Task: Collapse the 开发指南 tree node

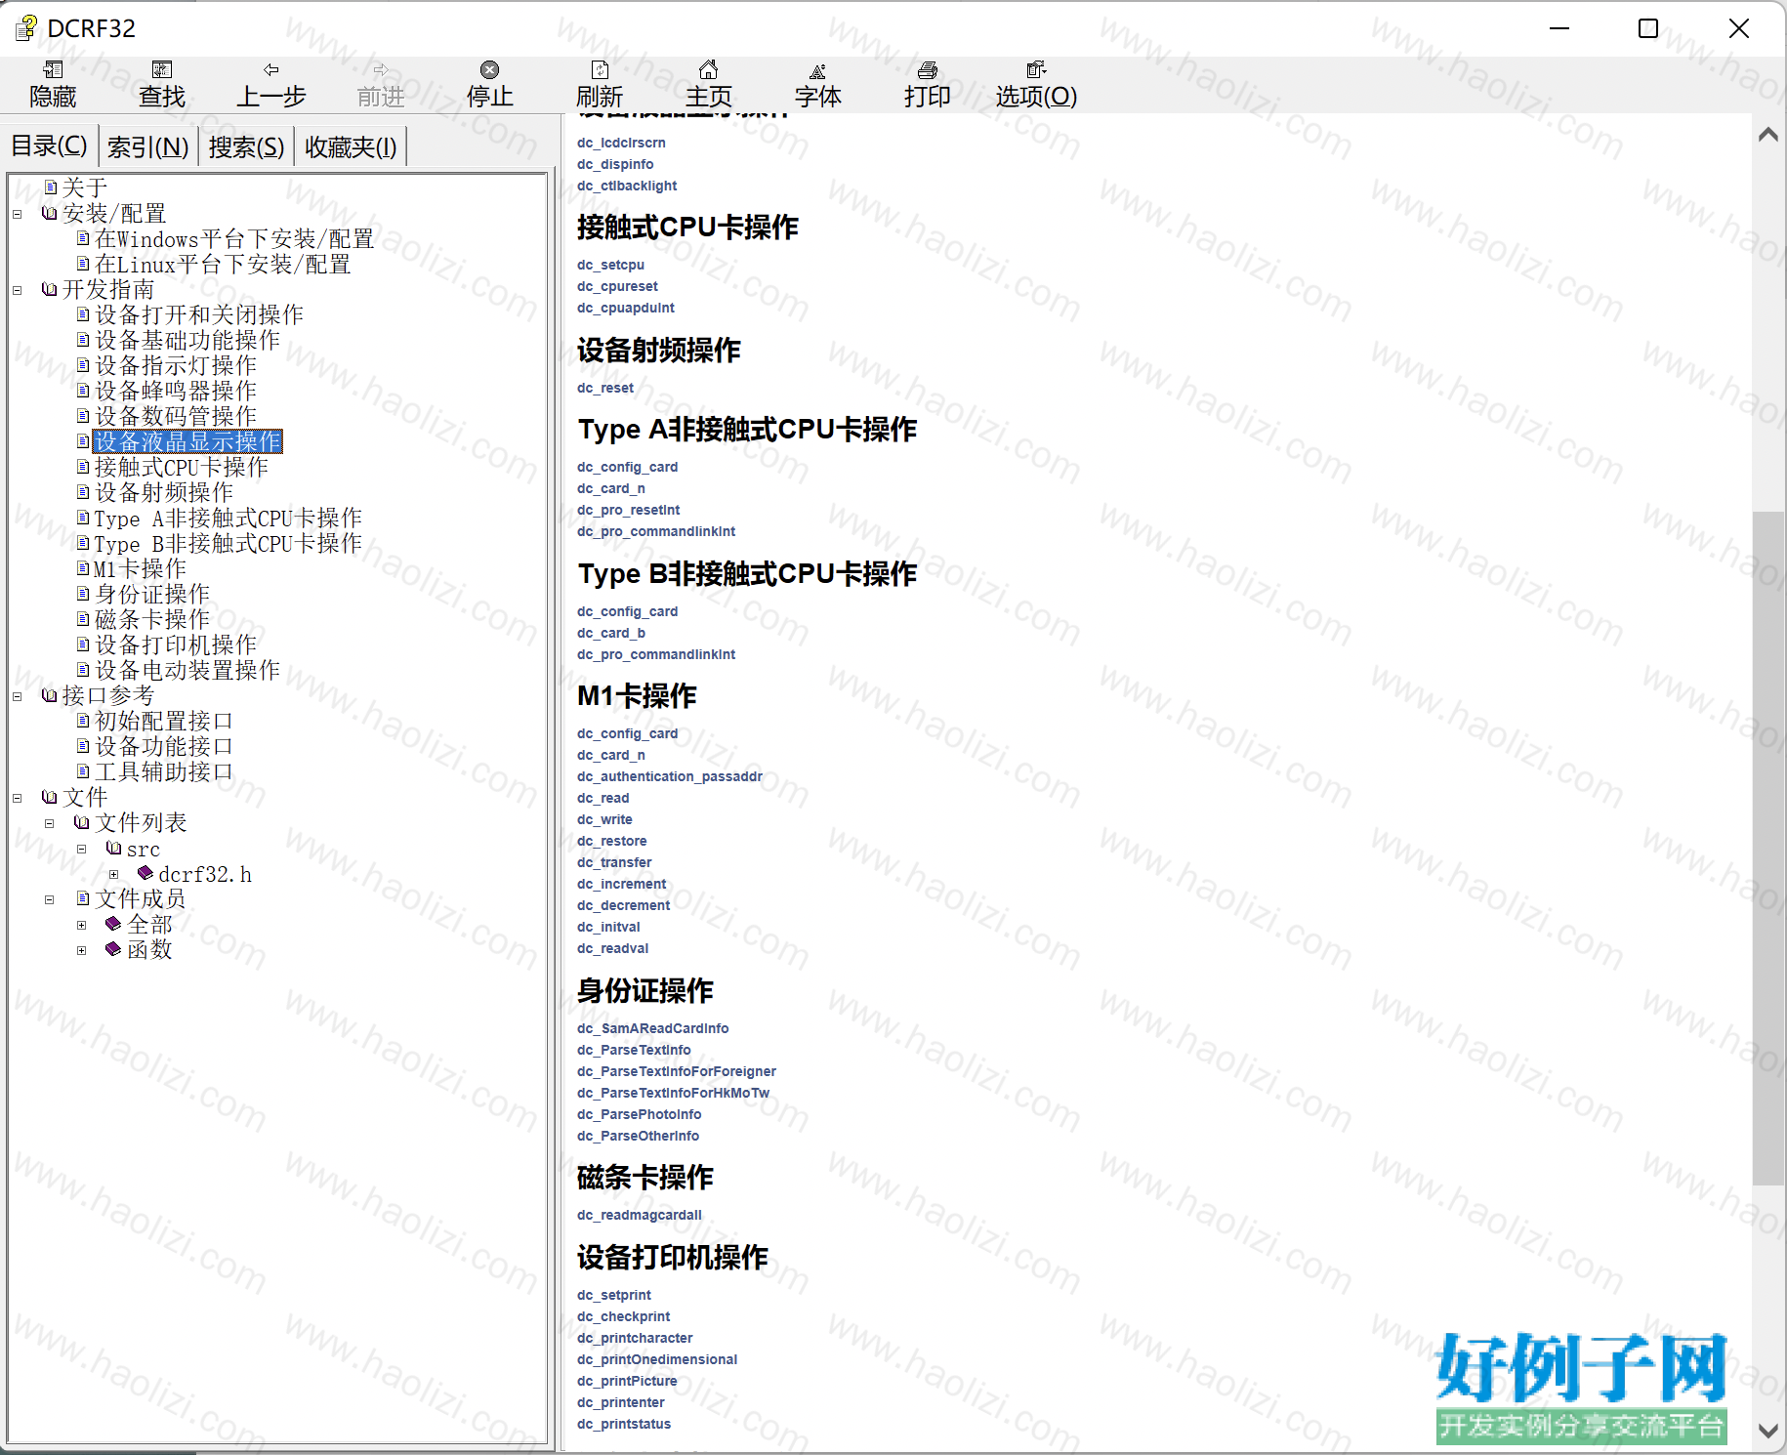Action: click(17, 290)
